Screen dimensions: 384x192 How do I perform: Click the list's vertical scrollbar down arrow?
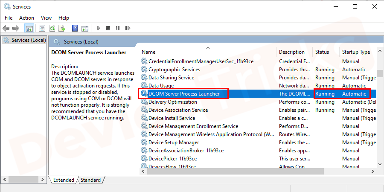point(380,164)
